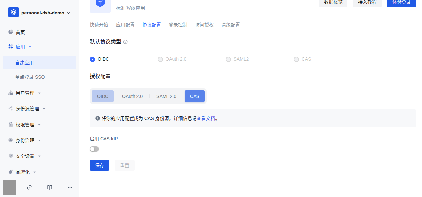Select the OAuth 2.0 default protocol radio

(x=160, y=59)
